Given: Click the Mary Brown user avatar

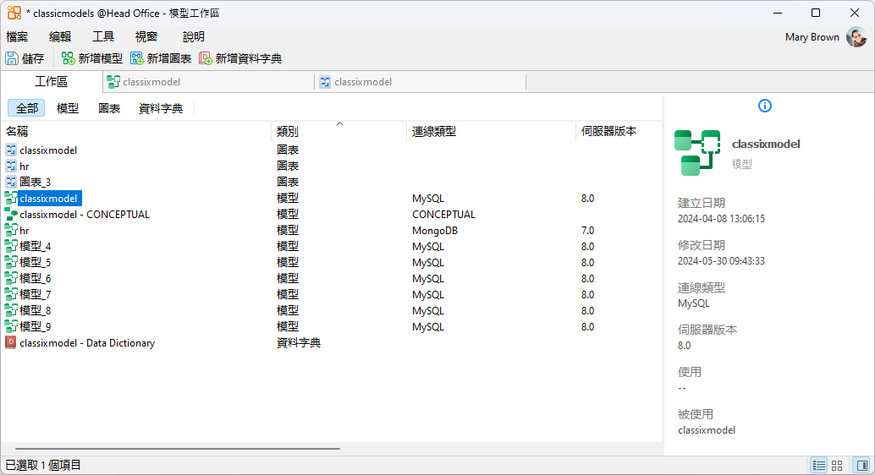Looking at the screenshot, I should coord(856,37).
